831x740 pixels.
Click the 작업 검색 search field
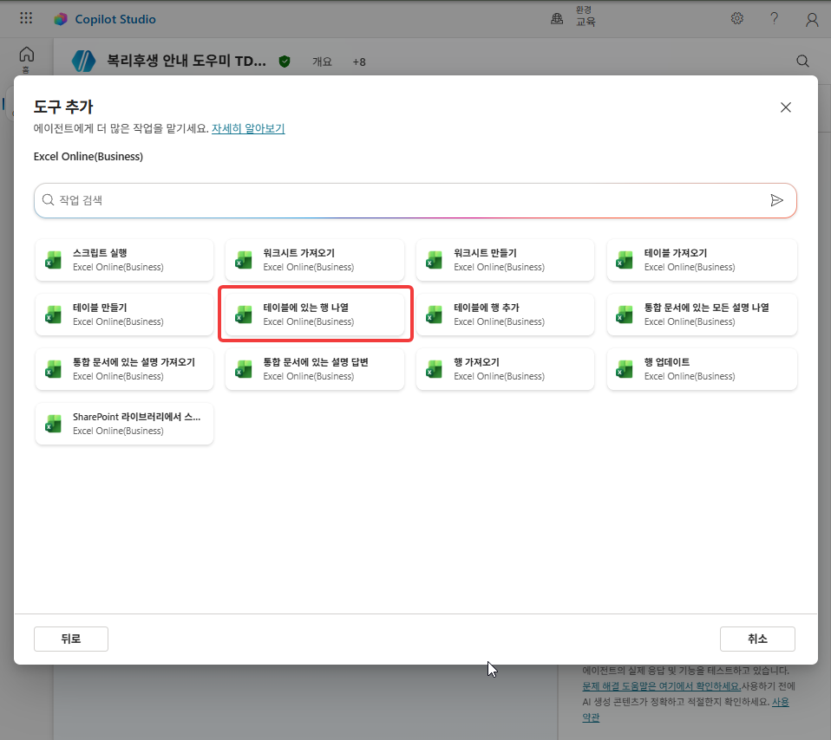point(415,201)
